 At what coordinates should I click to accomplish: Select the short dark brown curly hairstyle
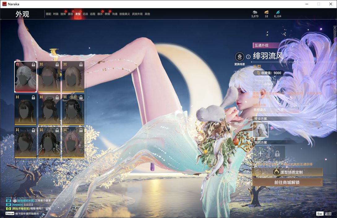tap(26, 143)
